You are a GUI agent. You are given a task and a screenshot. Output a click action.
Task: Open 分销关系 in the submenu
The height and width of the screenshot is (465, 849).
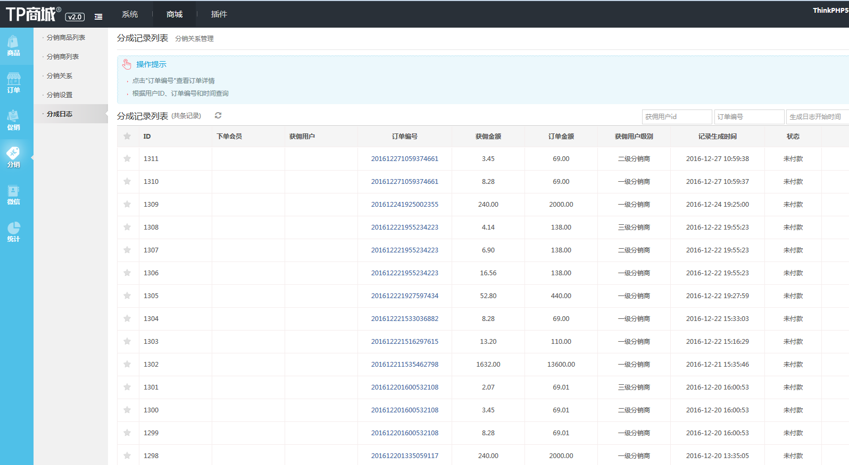pyautogui.click(x=60, y=76)
